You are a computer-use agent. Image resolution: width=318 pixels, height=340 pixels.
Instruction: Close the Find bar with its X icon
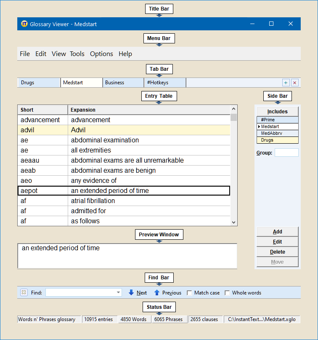[24, 292]
